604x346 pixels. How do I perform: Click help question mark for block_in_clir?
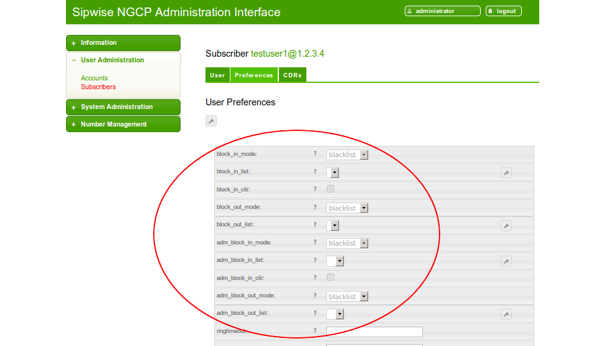tap(315, 190)
